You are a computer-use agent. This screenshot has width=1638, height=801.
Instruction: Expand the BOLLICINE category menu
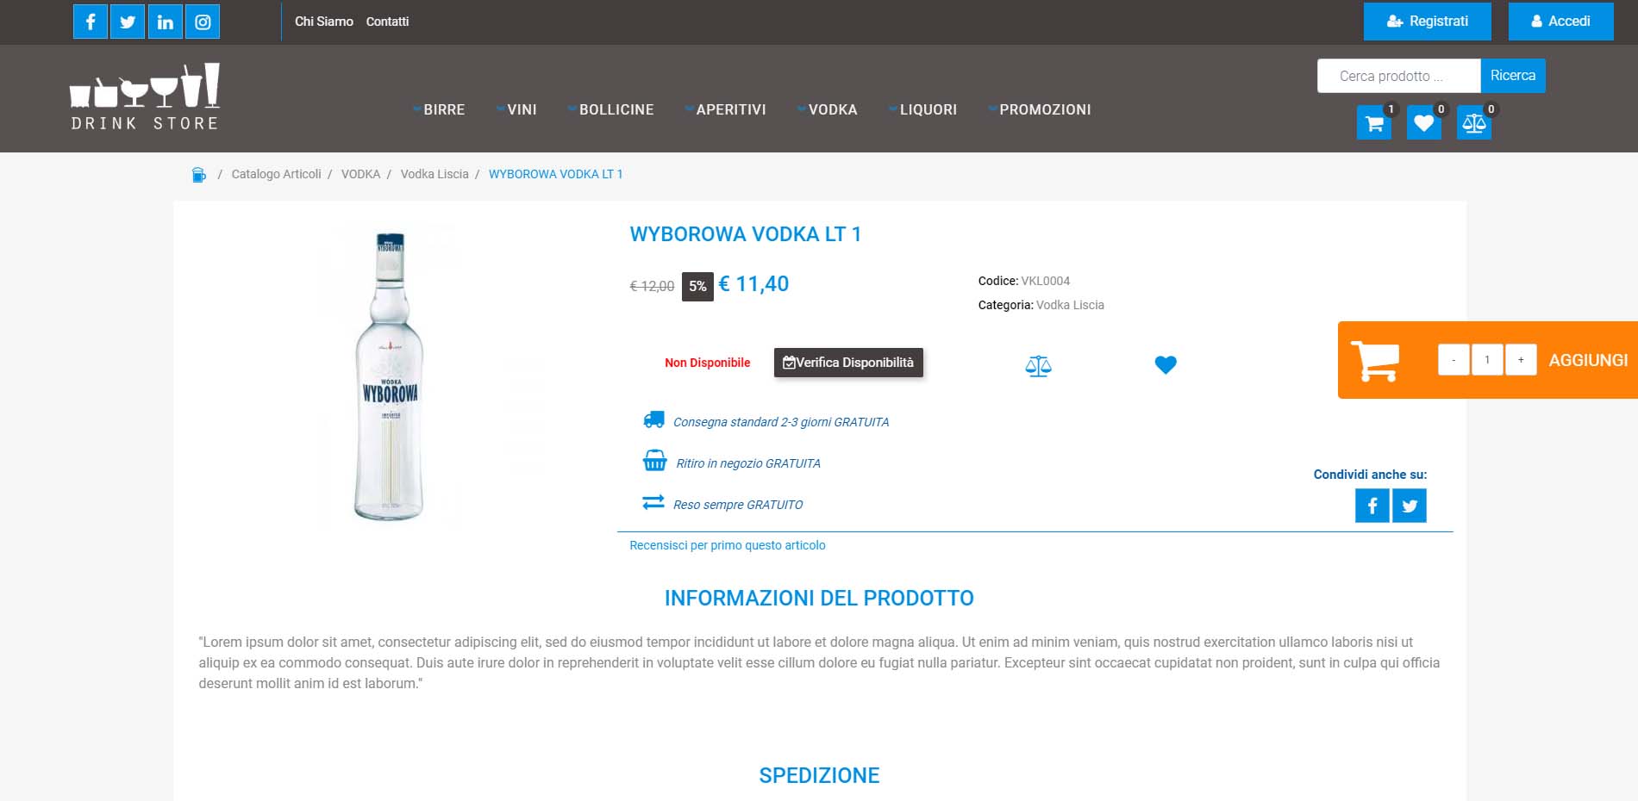coord(611,109)
